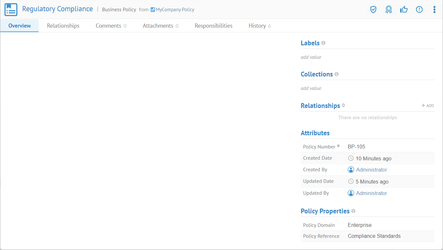This screenshot has width=443, height=250.
Task: Open the three-dot more options menu
Action: pos(434,10)
